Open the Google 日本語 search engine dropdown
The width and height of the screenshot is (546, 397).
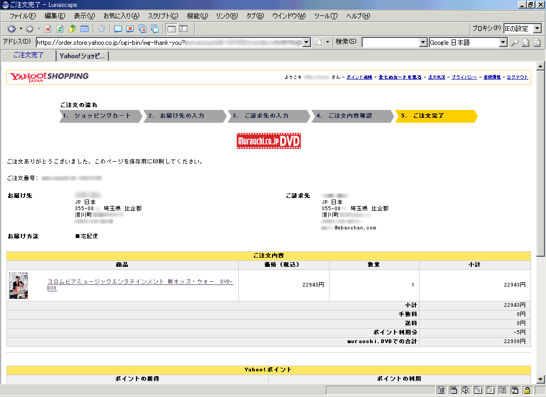pyautogui.click(x=503, y=43)
